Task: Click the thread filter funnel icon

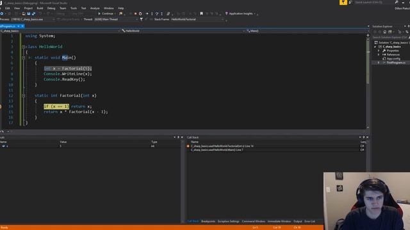Action: coord(141,19)
